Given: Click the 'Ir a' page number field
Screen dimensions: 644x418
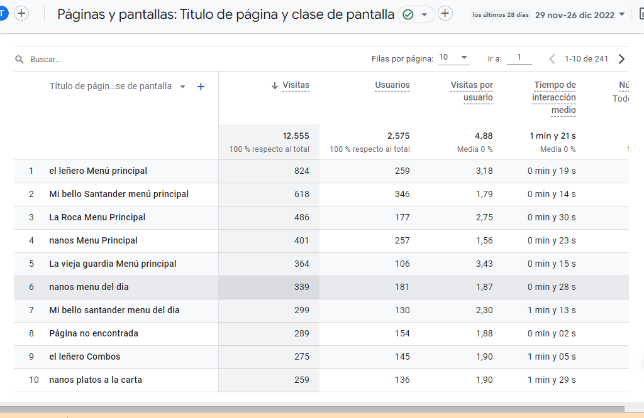Looking at the screenshot, I should coord(519,58).
